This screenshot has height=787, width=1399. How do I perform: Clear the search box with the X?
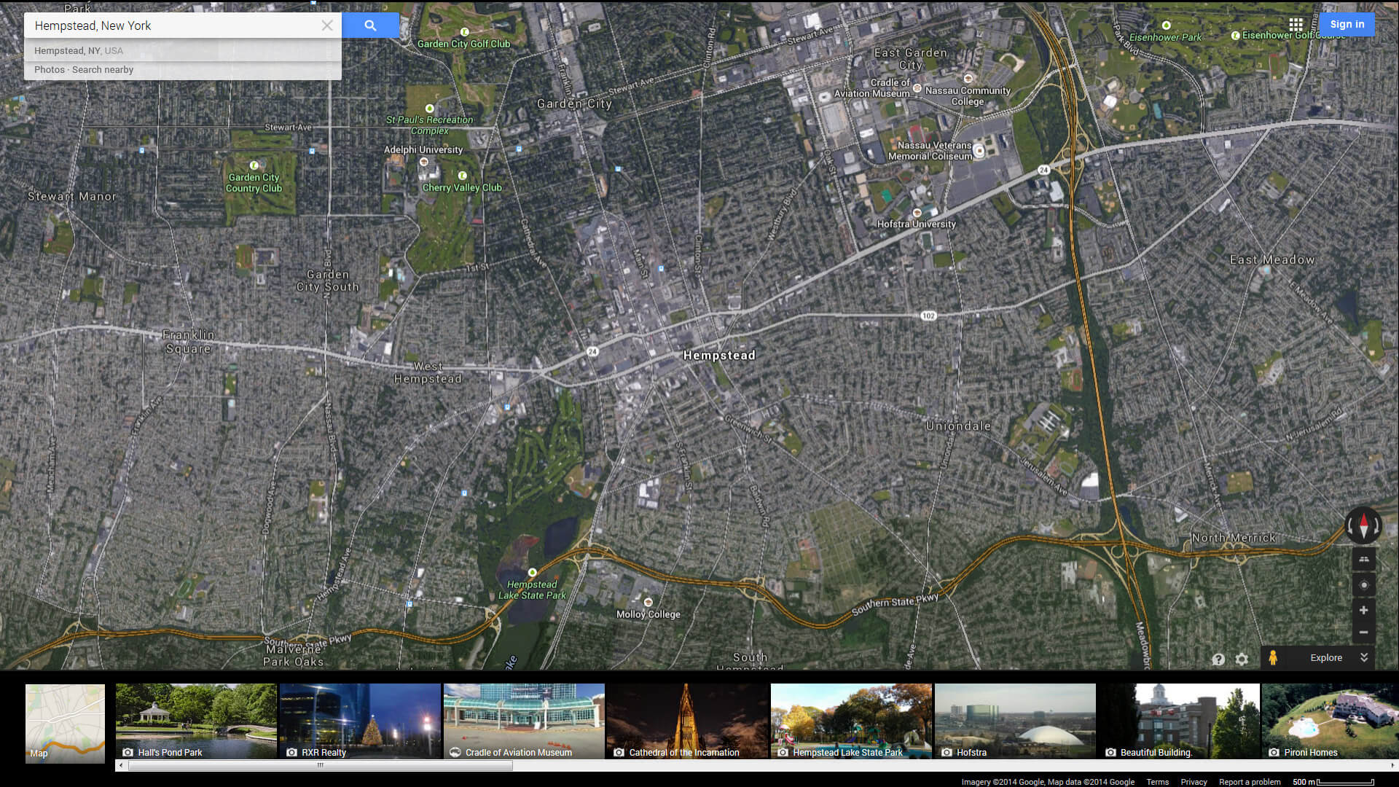327,26
